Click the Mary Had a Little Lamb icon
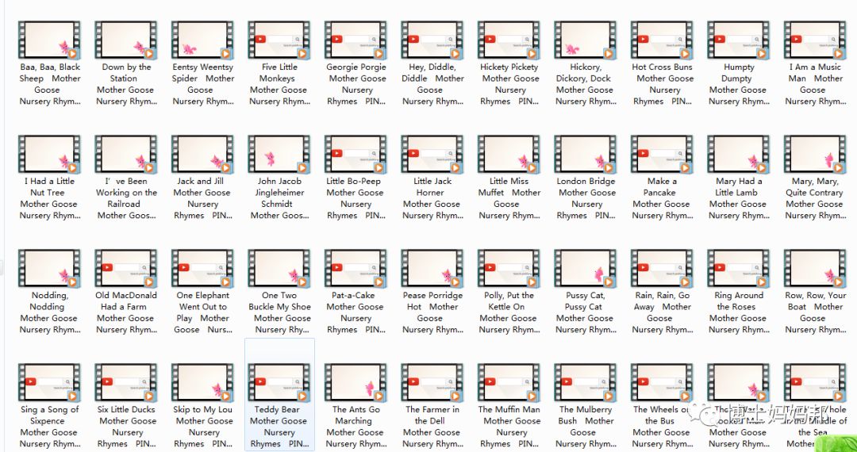 point(738,154)
